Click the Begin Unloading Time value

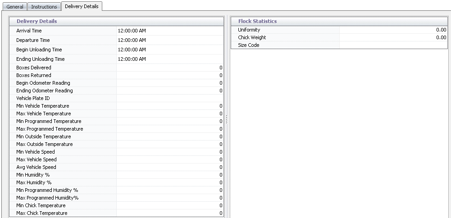169,50
